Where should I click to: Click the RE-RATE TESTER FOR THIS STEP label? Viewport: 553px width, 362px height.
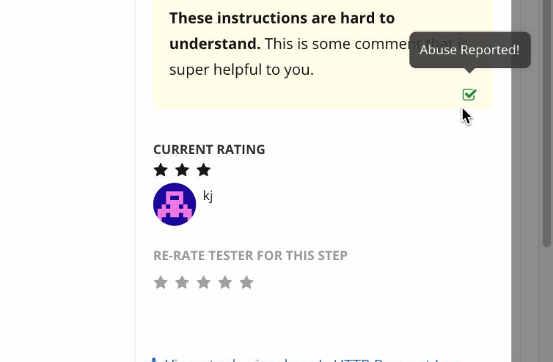click(x=250, y=256)
